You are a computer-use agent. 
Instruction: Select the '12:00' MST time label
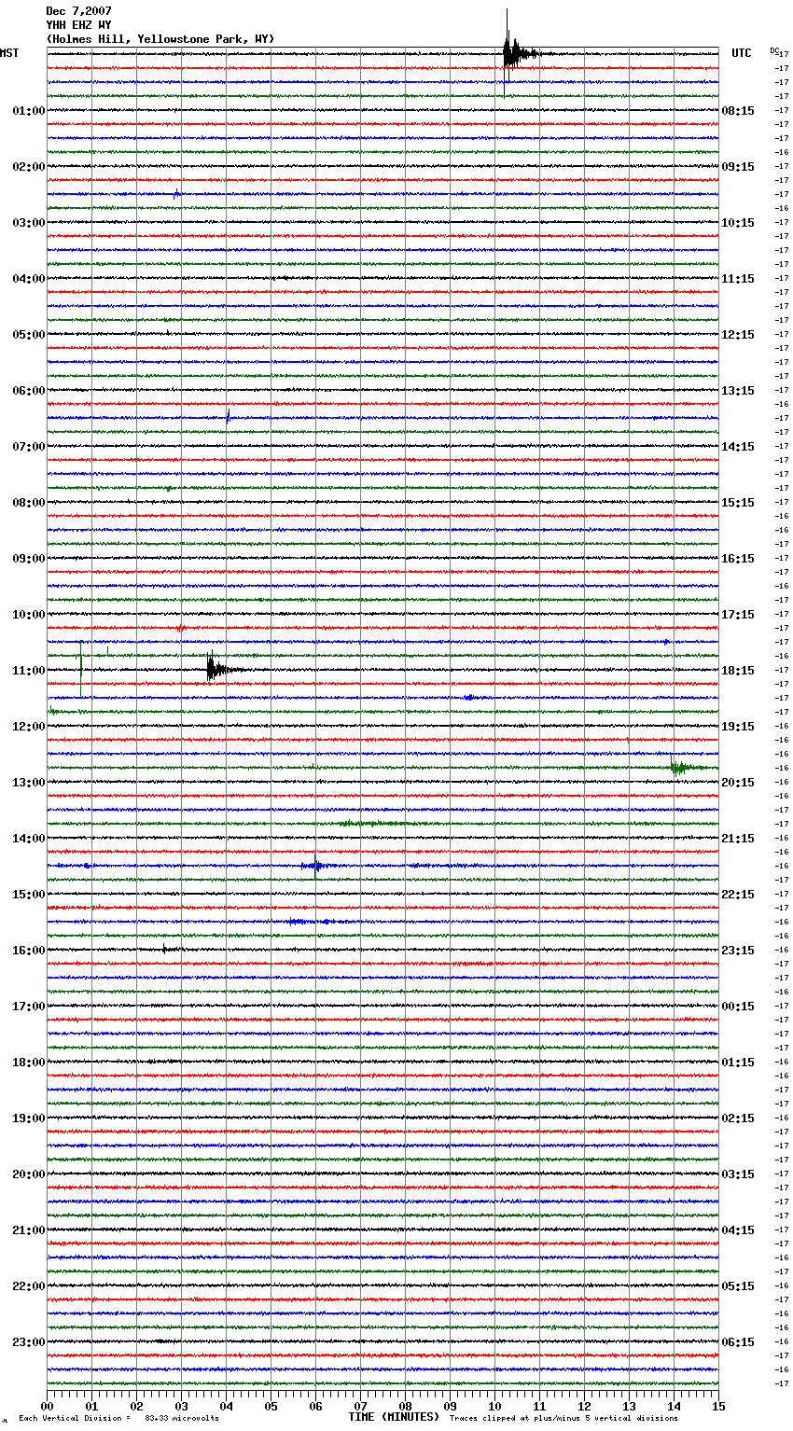(29, 727)
